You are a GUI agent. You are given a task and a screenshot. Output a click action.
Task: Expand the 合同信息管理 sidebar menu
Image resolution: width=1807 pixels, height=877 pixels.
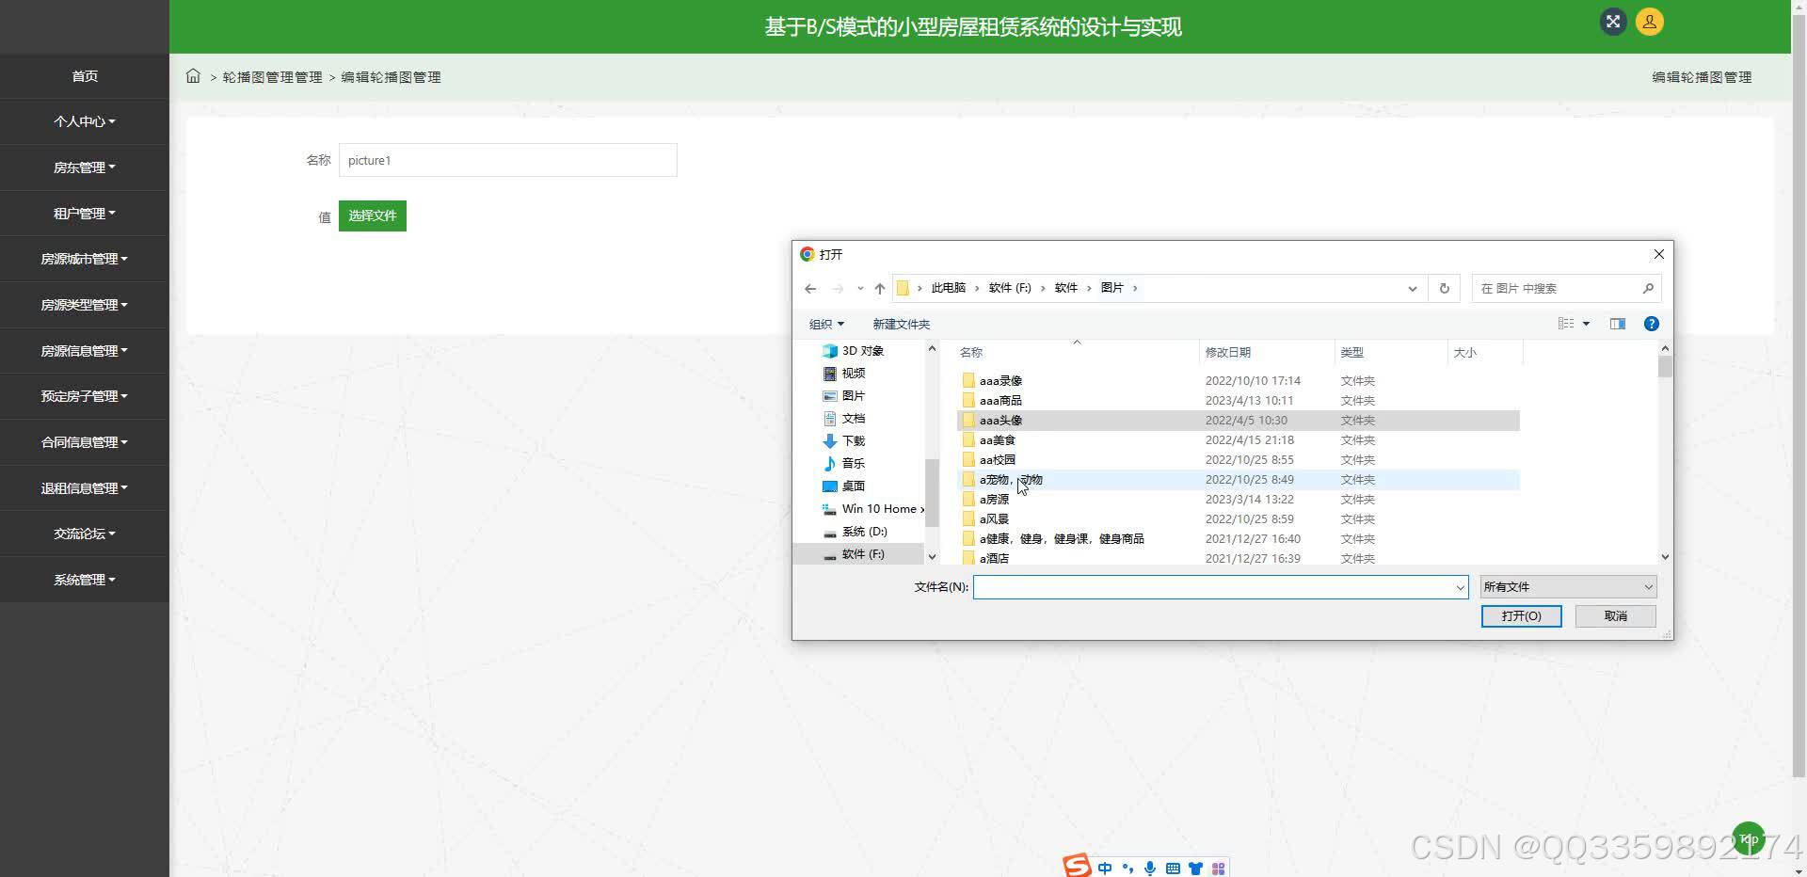pos(85,442)
